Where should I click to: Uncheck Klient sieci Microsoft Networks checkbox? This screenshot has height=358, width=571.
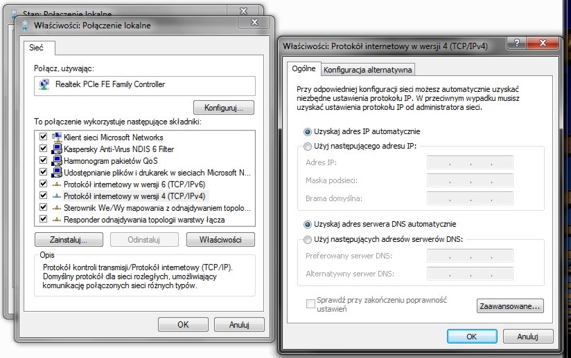coord(44,137)
